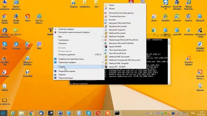
Task: Open Google Chrome desktop shortcut
Action: coord(5,19)
